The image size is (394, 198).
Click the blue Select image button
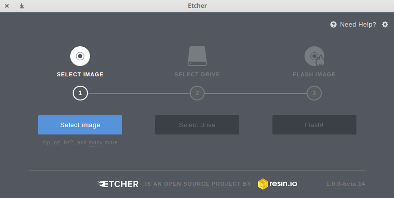80,125
